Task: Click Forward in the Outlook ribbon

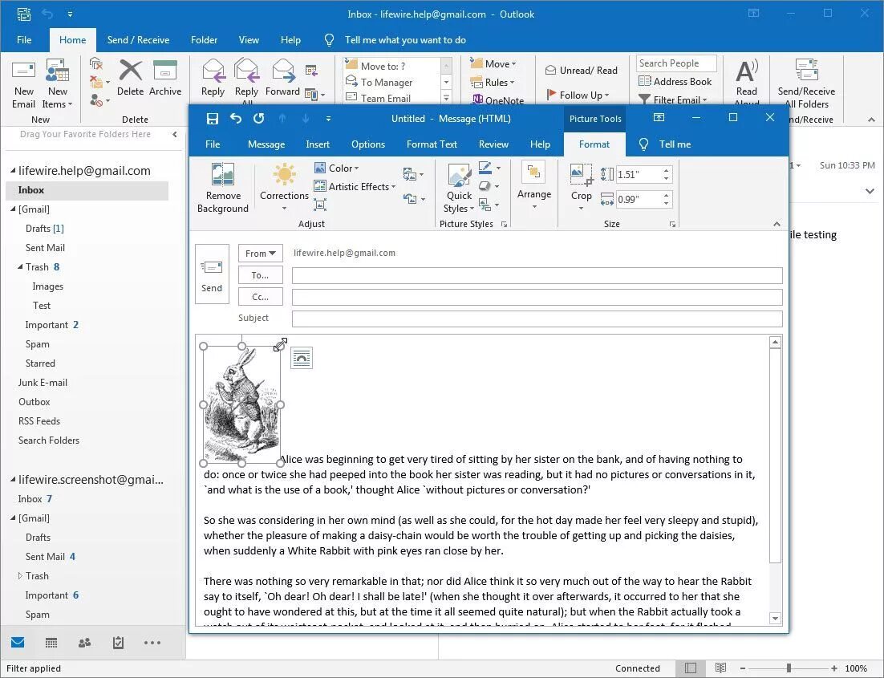Action: pyautogui.click(x=282, y=79)
